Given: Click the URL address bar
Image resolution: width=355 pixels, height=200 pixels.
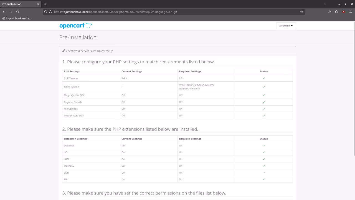Looking at the screenshot, I should point(173,12).
